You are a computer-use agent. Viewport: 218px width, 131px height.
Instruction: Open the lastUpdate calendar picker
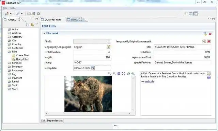click(93, 68)
